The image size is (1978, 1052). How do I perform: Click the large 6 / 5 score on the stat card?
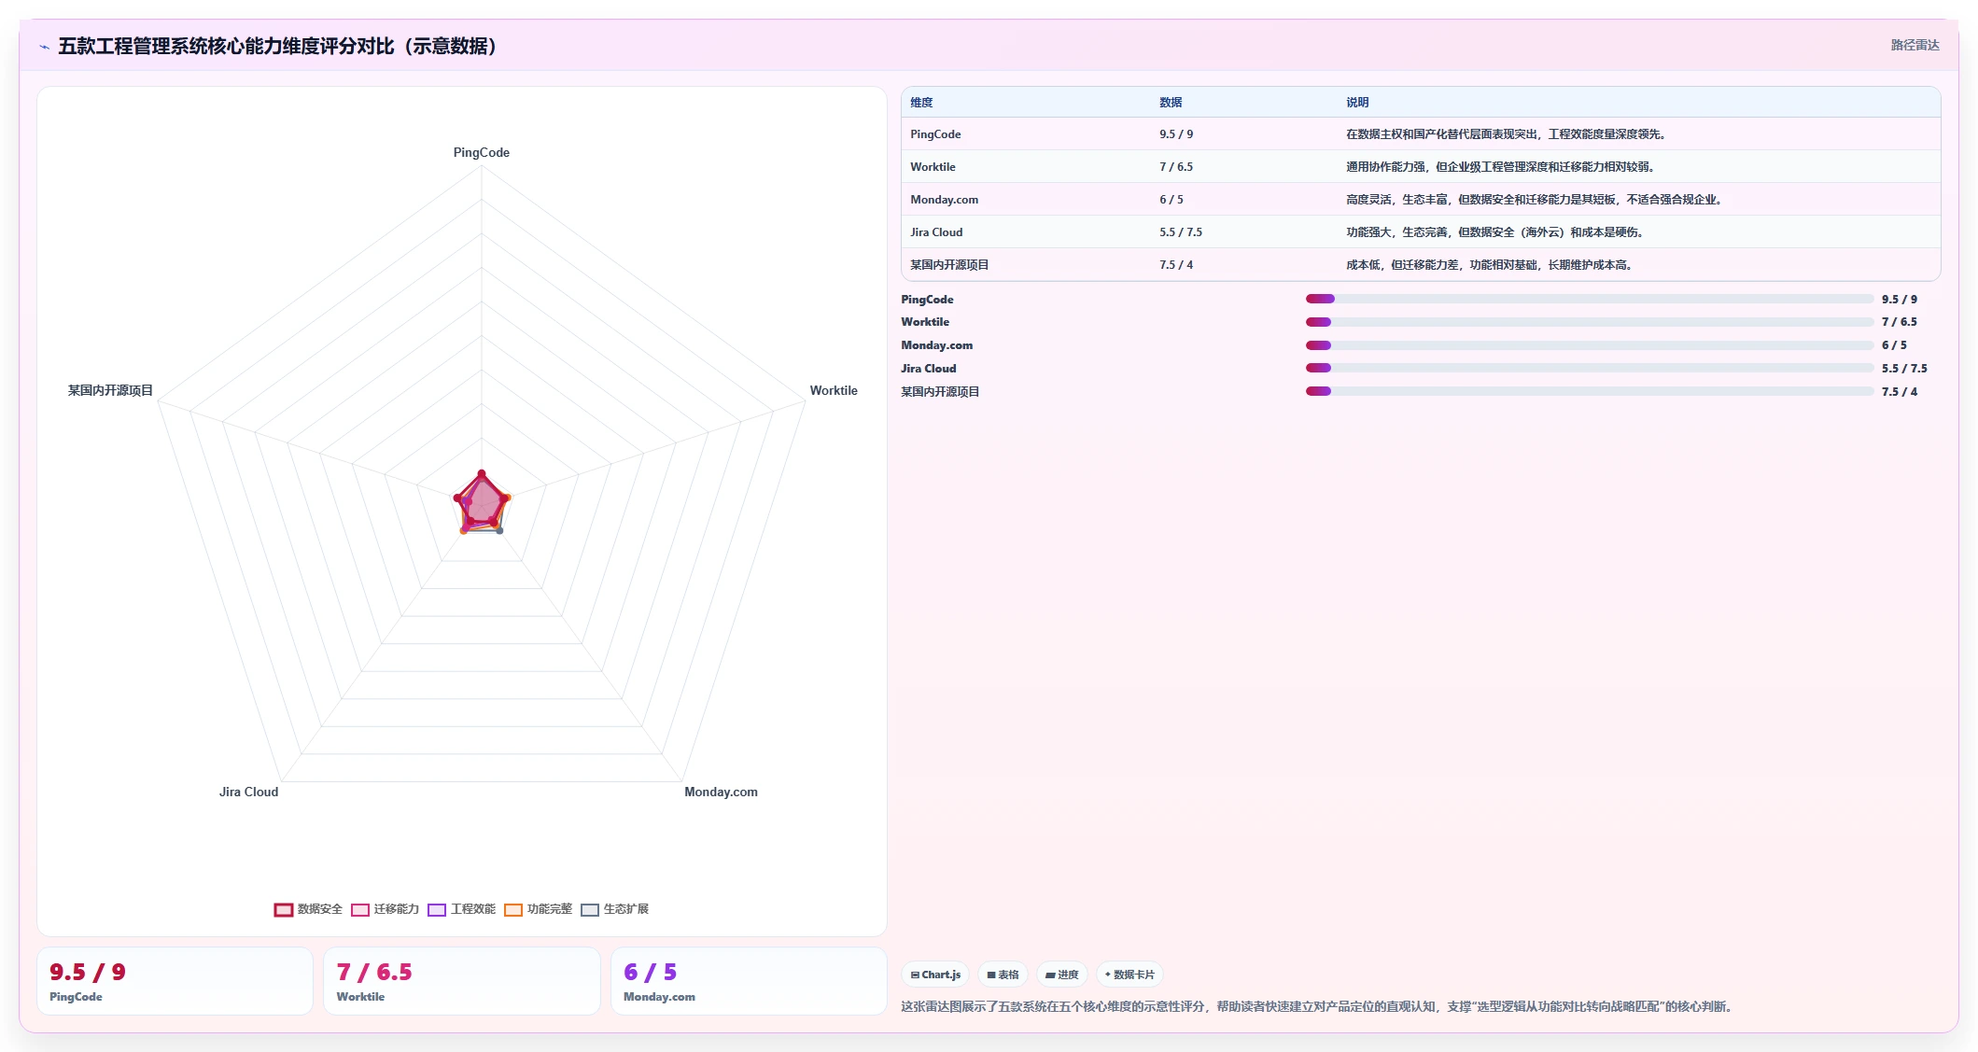[x=650, y=973]
